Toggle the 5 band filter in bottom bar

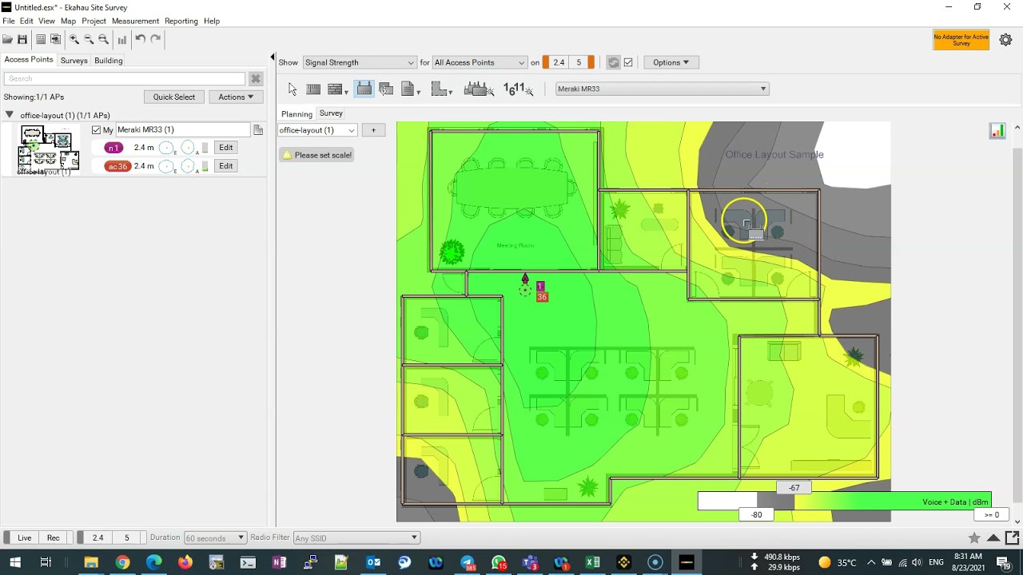click(x=126, y=537)
